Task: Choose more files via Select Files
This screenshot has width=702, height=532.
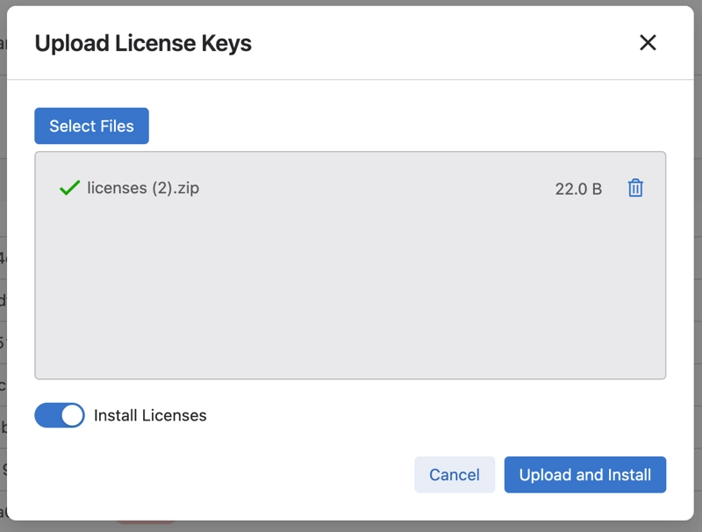Action: click(91, 126)
